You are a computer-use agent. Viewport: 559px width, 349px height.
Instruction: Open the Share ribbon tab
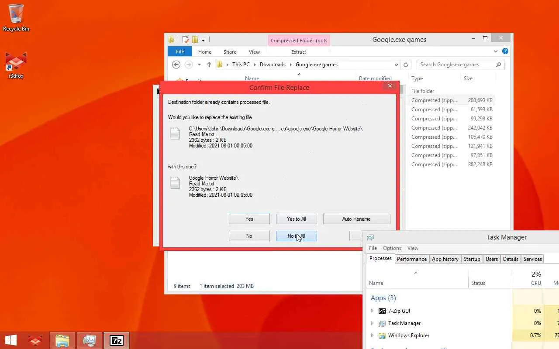pyautogui.click(x=230, y=52)
